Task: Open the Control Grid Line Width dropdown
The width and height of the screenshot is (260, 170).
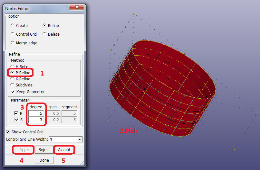Action: [80, 139]
